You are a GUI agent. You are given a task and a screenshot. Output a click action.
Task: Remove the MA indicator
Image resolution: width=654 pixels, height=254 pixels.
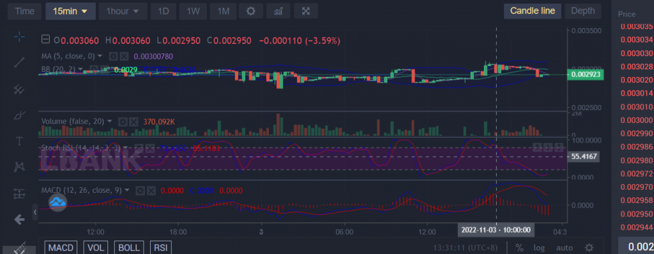tap(124, 56)
